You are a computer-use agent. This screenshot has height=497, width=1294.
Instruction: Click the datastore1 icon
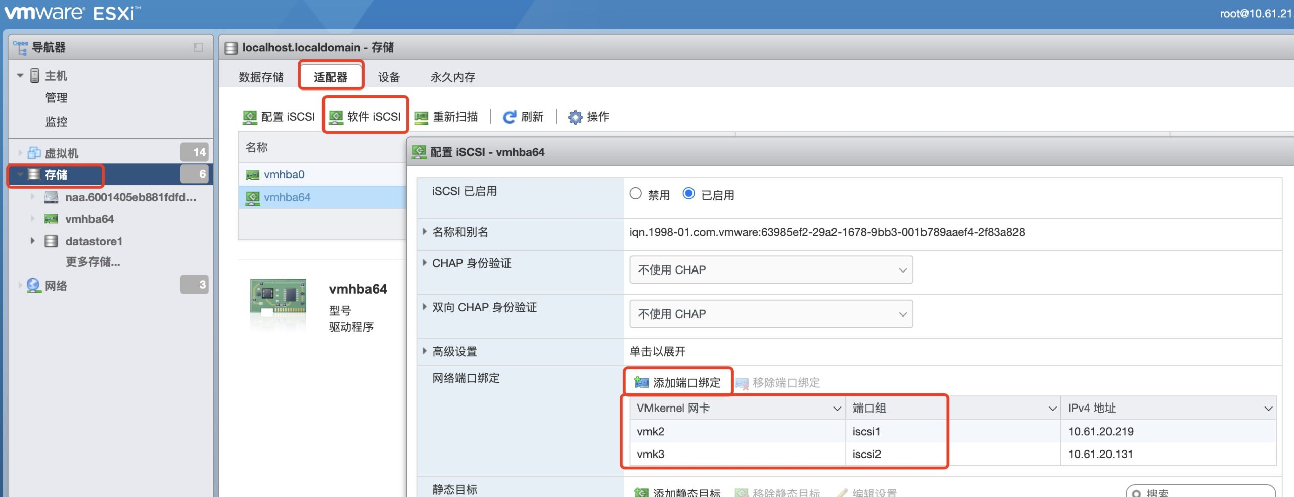click(x=51, y=241)
